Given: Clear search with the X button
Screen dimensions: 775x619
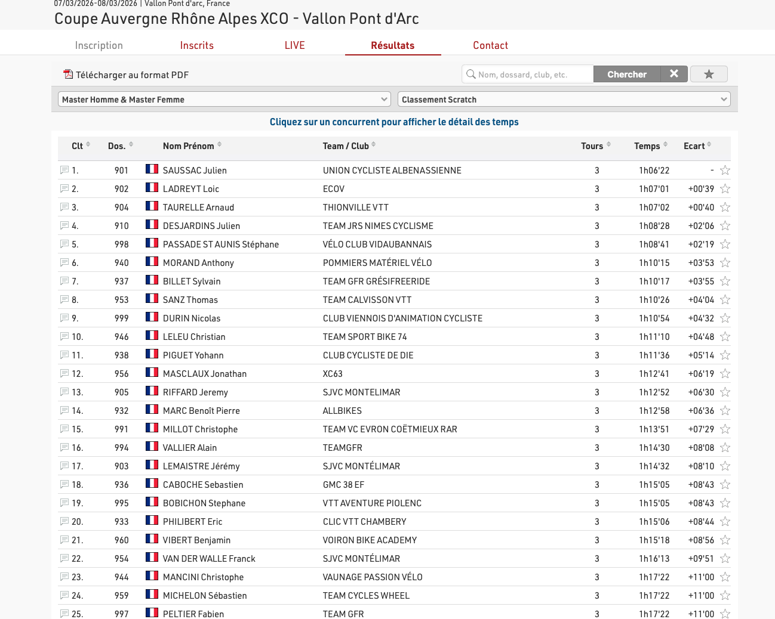Looking at the screenshot, I should (674, 74).
